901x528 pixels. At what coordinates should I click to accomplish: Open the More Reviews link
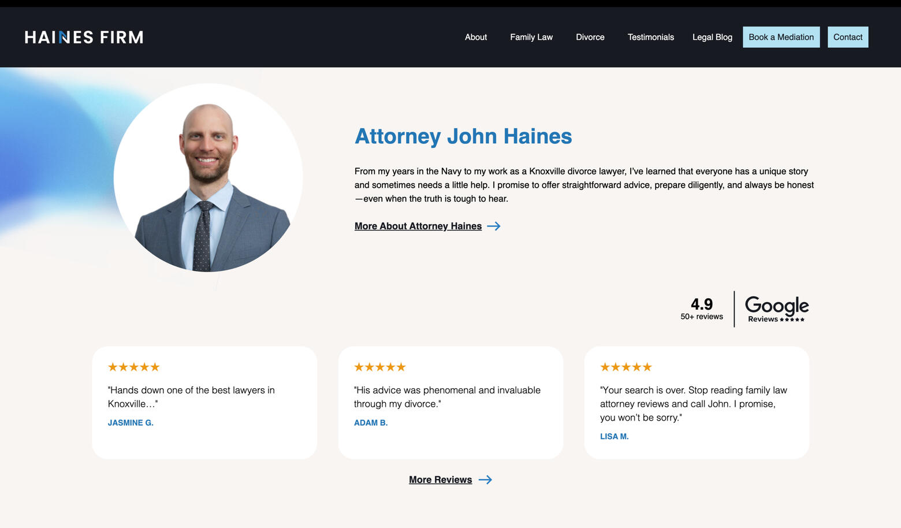440,480
